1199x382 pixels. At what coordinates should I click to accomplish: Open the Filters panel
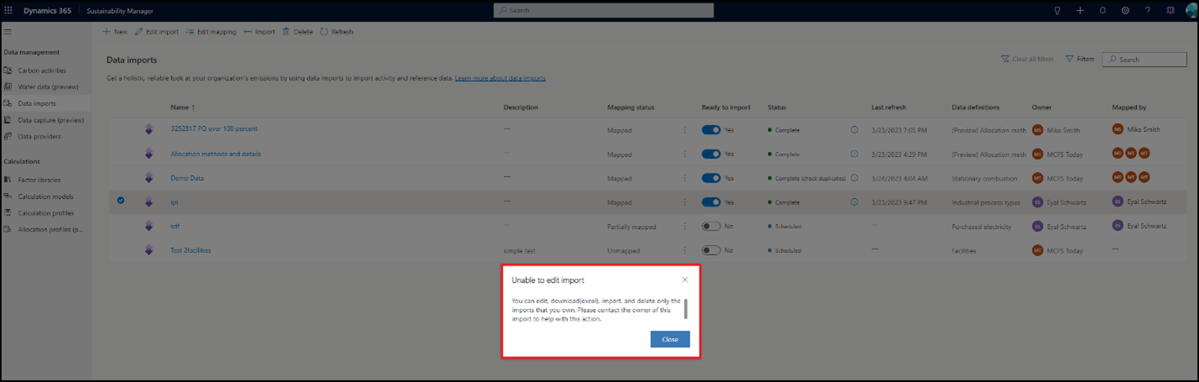tap(1080, 60)
